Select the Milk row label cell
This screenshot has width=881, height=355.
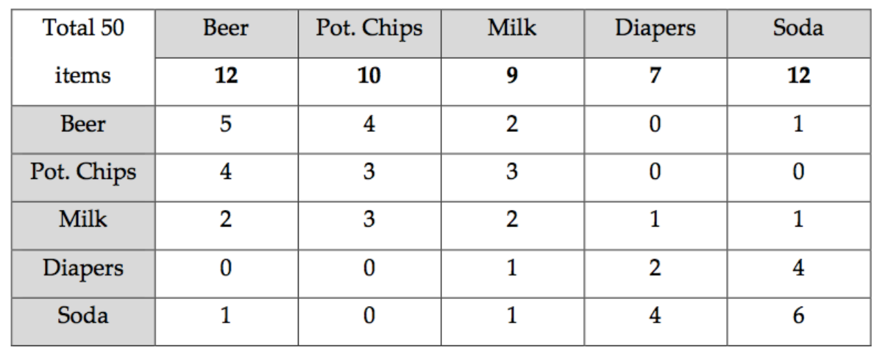[83, 220]
